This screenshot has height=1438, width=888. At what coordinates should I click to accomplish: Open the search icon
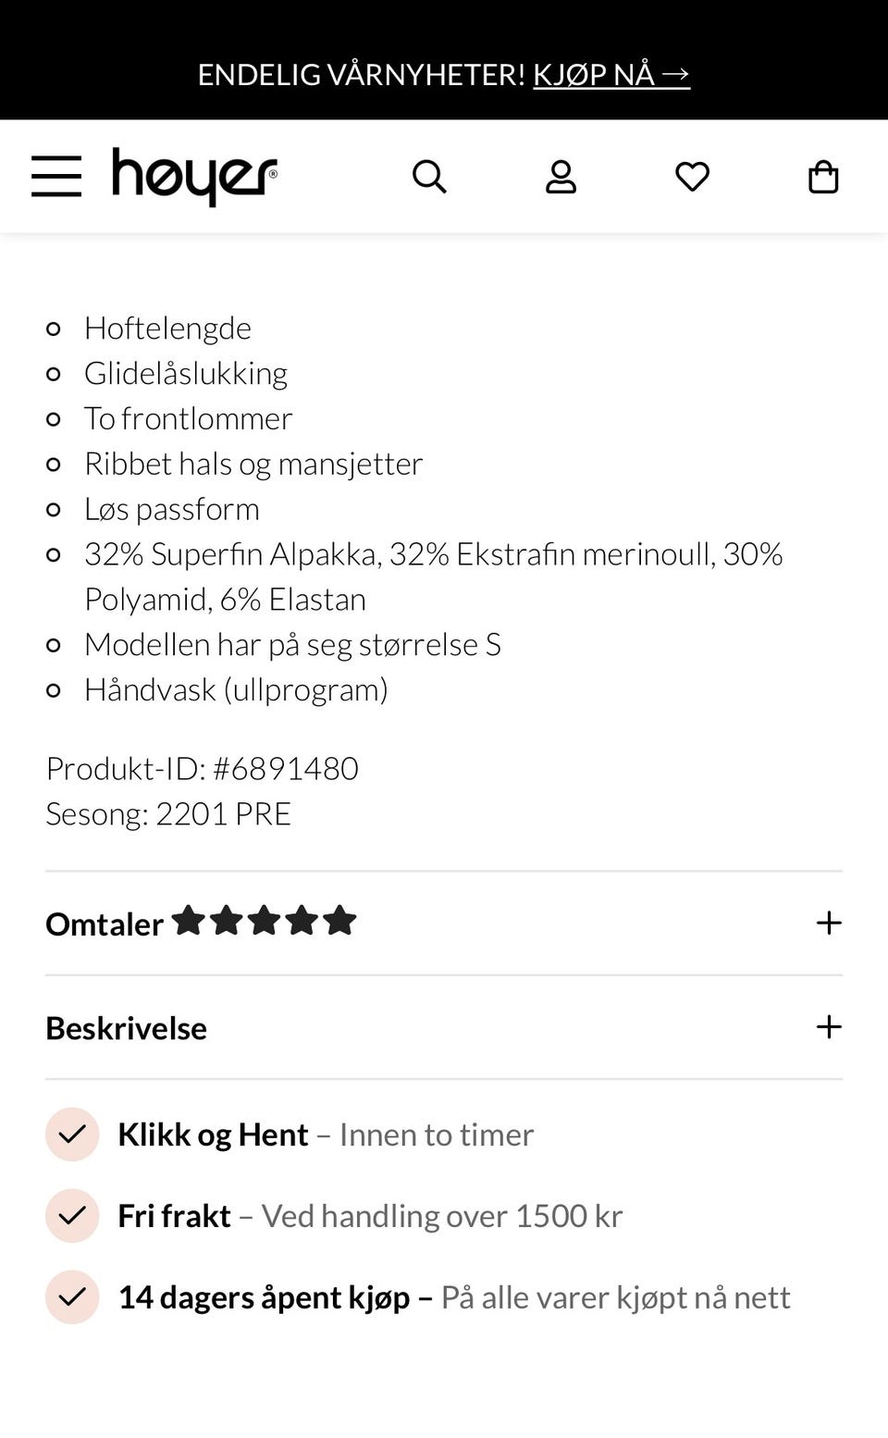point(430,176)
